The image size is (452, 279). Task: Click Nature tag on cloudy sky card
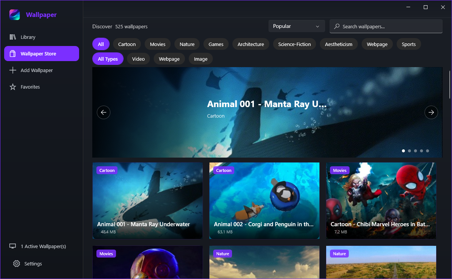click(223, 254)
